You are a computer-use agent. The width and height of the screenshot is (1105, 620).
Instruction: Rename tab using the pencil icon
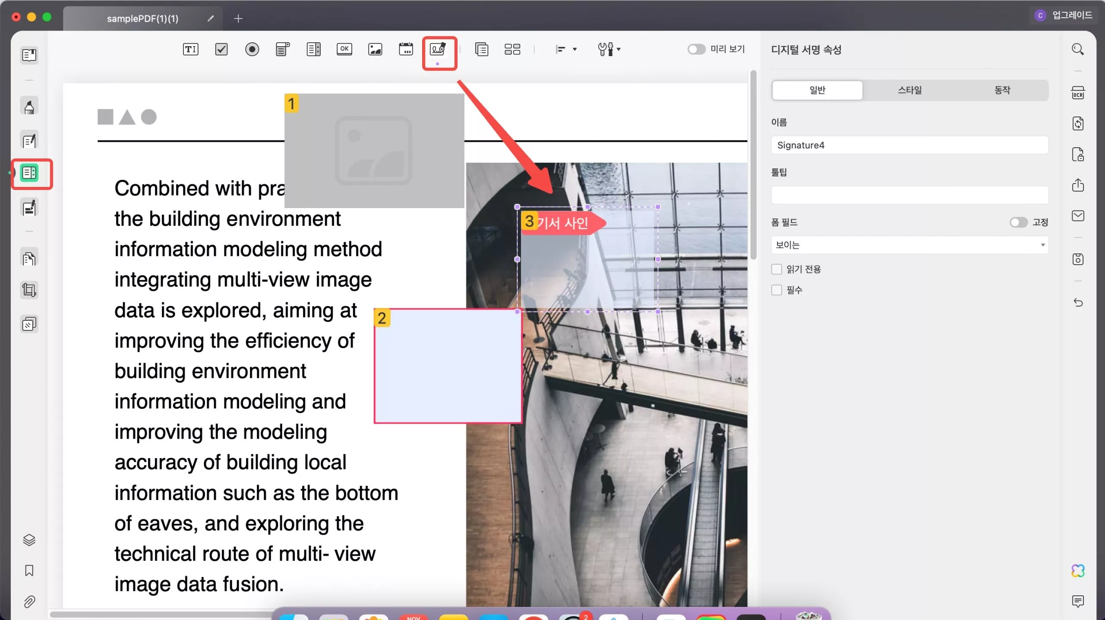211,19
